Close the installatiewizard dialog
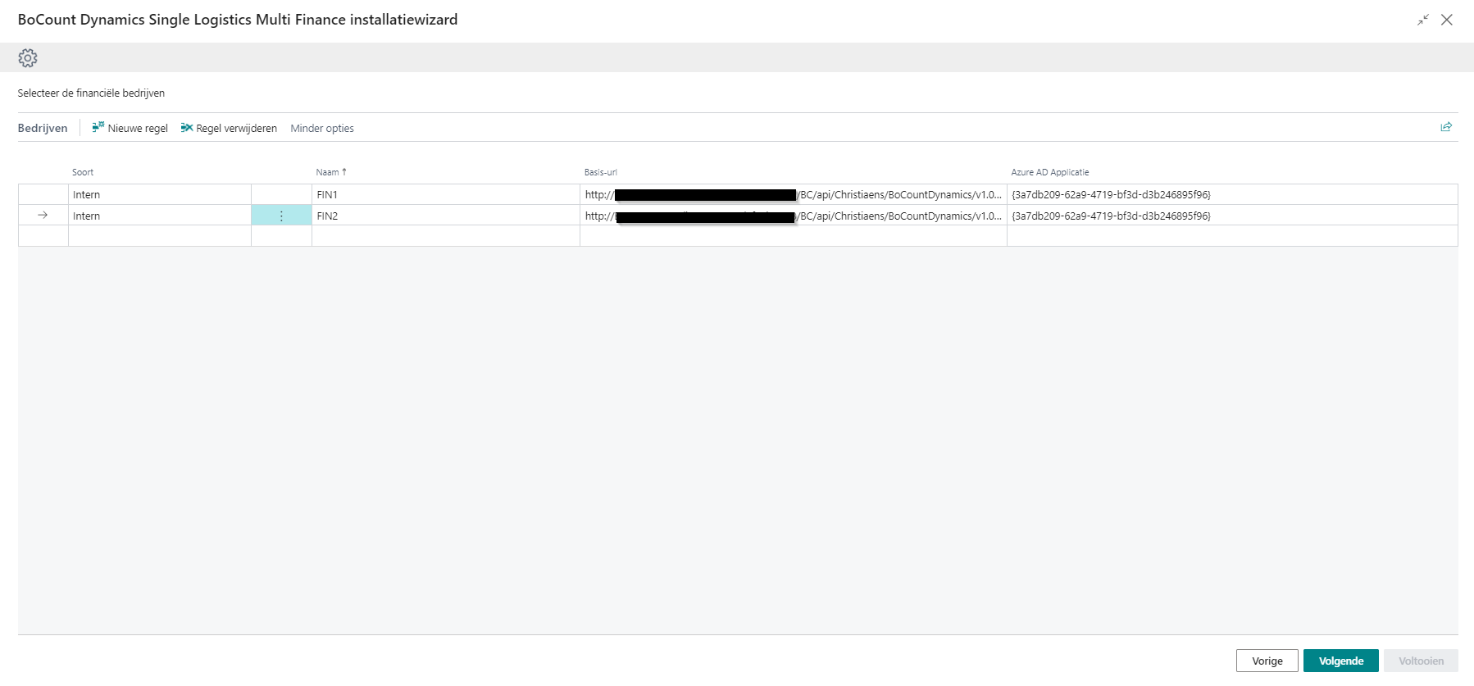 pyautogui.click(x=1447, y=20)
